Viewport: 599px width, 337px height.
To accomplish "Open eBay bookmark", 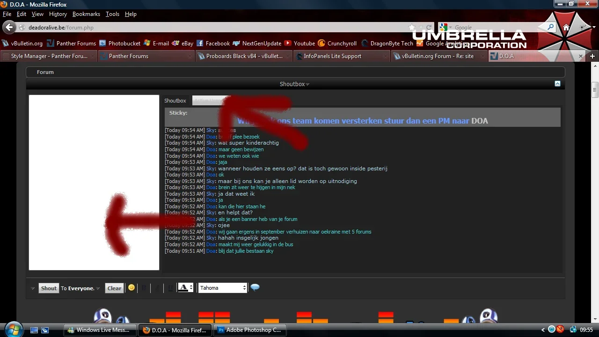I will pyautogui.click(x=183, y=43).
